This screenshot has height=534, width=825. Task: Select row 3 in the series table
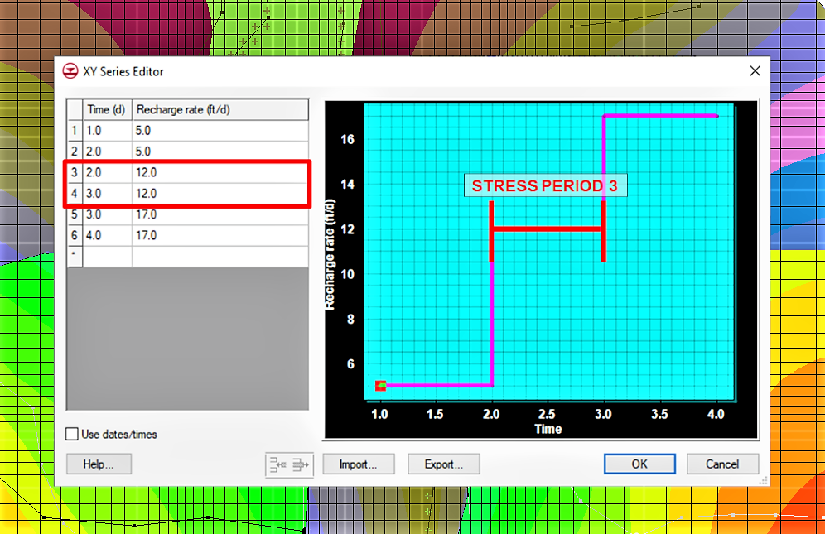click(75, 172)
